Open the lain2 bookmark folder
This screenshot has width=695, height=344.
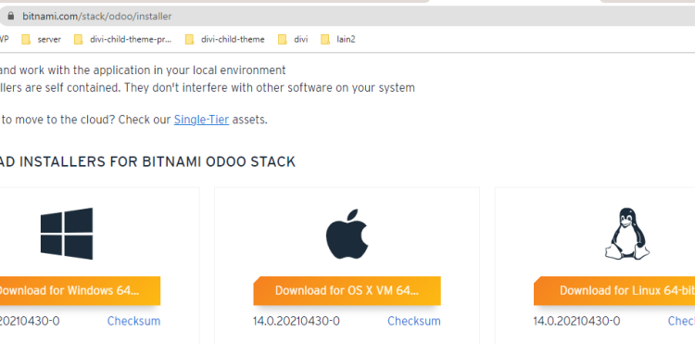click(337, 40)
